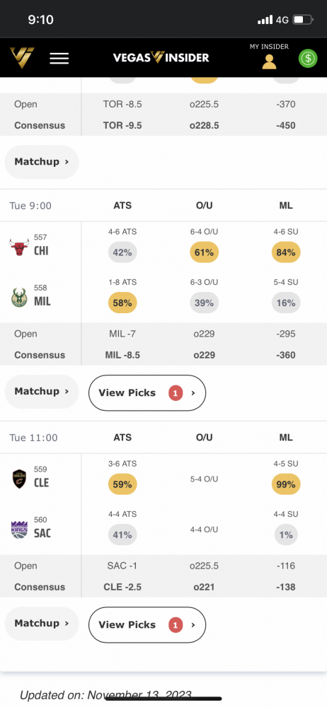327x707 pixels.
Task: Select CLE 99% ML pill
Action: pyautogui.click(x=286, y=484)
